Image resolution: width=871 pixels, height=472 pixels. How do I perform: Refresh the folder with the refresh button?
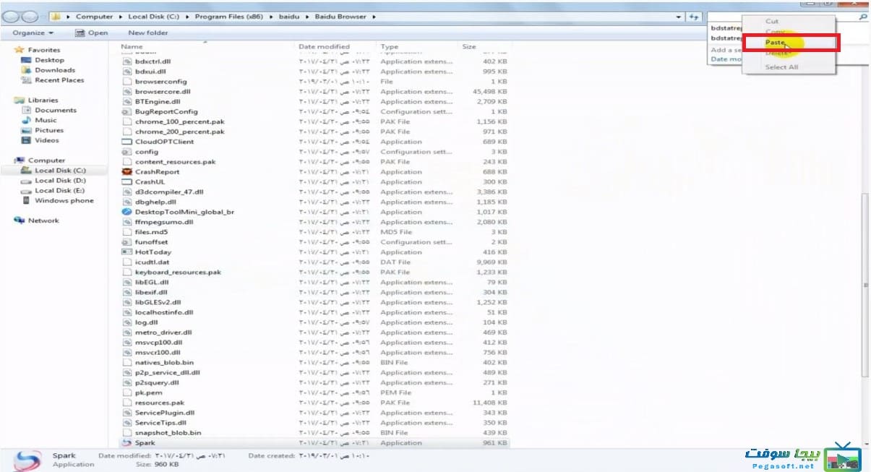click(x=693, y=17)
